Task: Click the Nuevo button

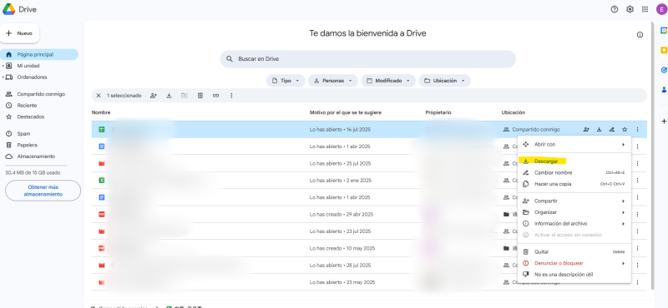Action: (x=19, y=33)
